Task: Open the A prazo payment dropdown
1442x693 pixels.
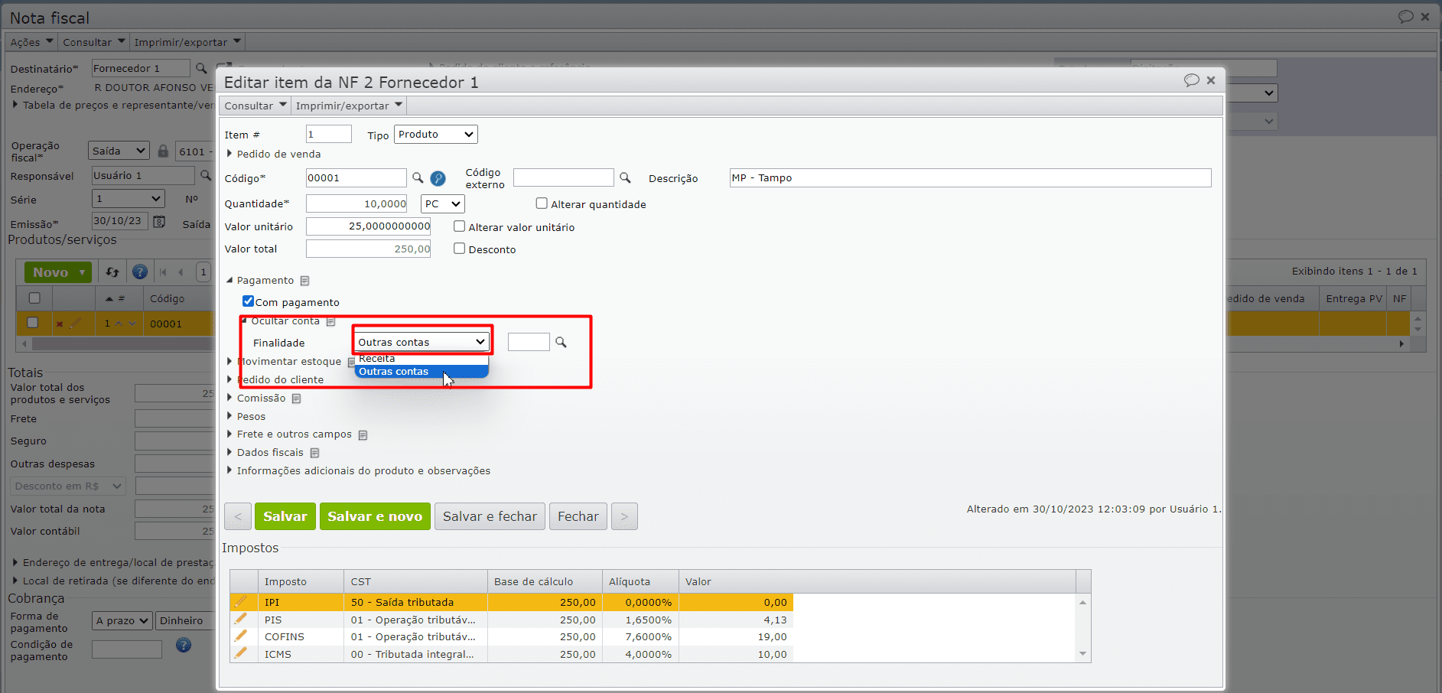Action: pos(122,621)
